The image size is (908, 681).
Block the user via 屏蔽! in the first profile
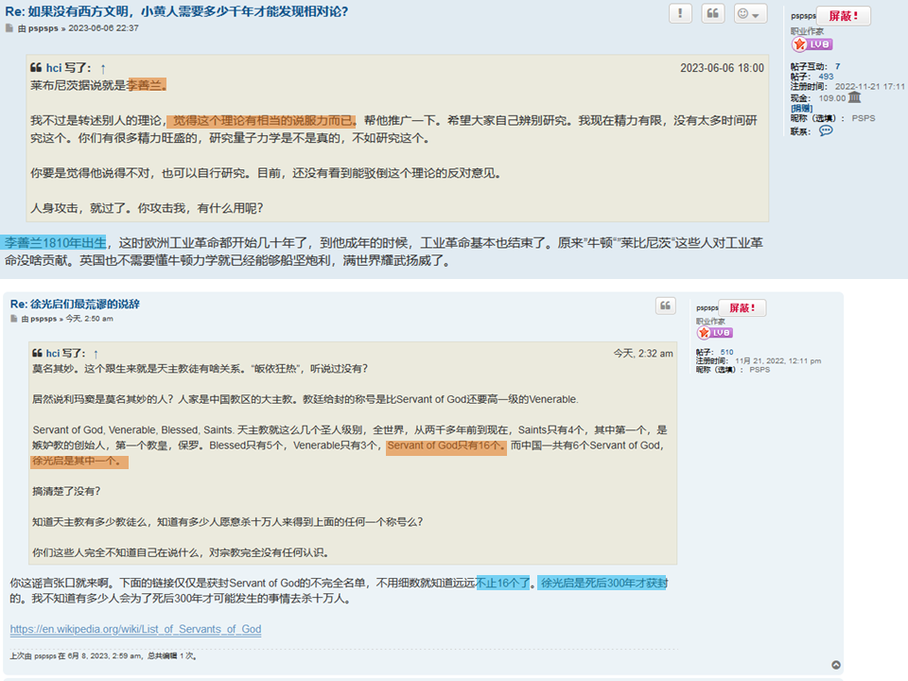coord(843,16)
